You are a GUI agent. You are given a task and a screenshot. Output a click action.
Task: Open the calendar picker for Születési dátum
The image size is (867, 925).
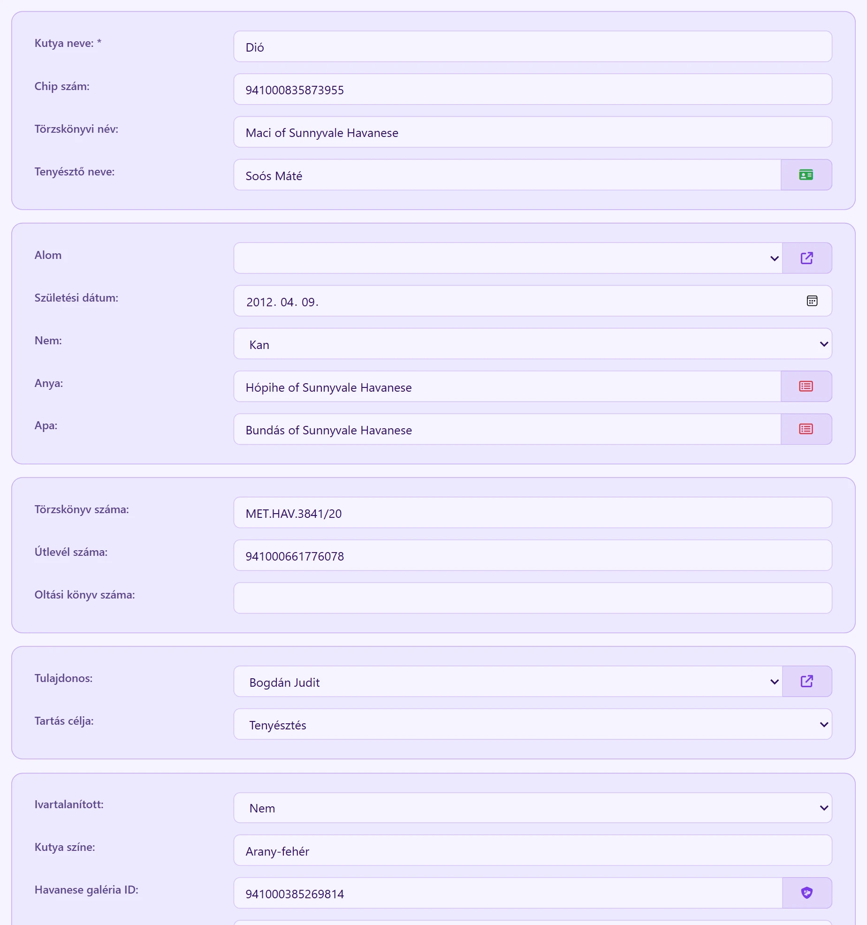(x=812, y=301)
